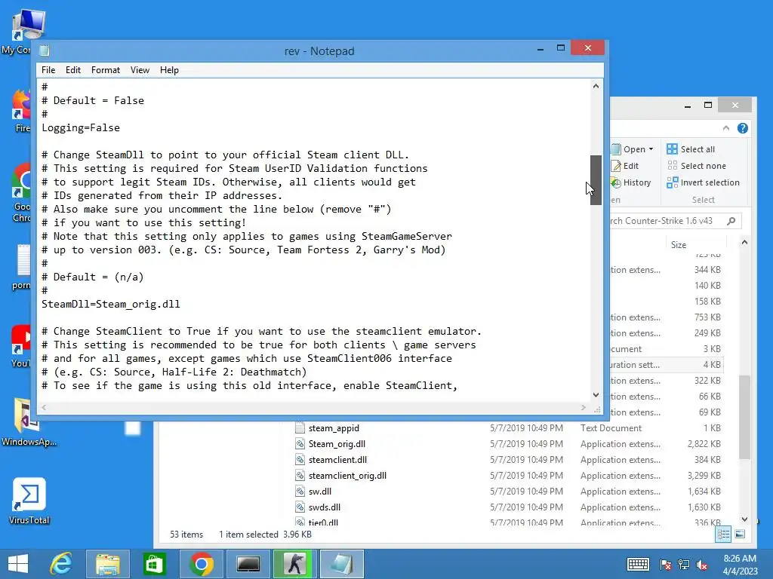773x579 pixels.
Task: Click Notepad's title bar document icon
Action: pos(45,51)
